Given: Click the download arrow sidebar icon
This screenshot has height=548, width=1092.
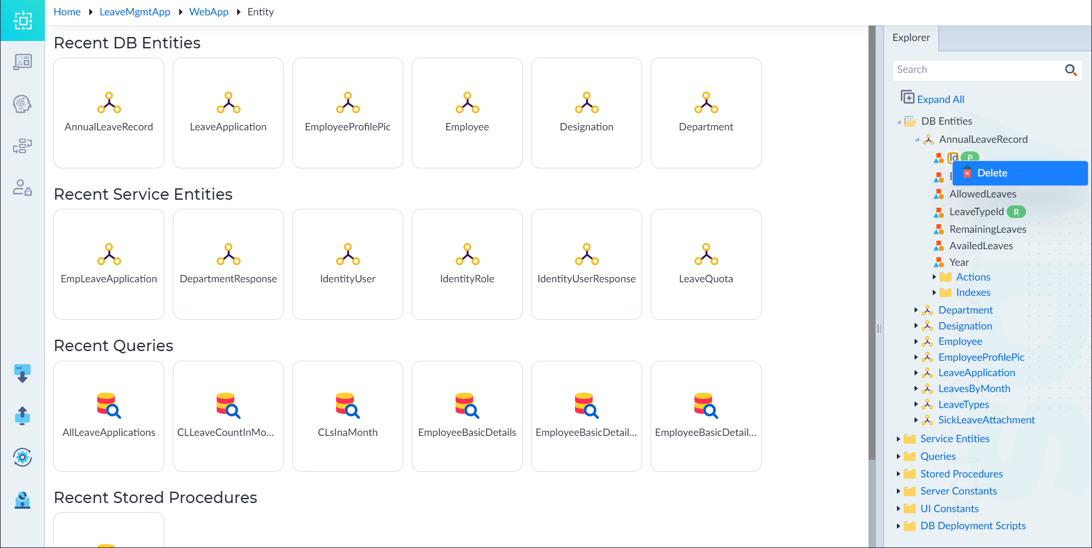Looking at the screenshot, I should (x=22, y=373).
